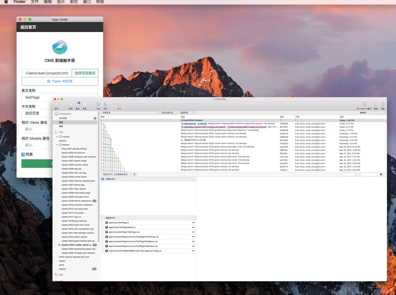Screen dimensions: 396x295
Task: Click the more options dots for TestPageTableBody.vue
Action: pyautogui.click(x=193, y=241)
